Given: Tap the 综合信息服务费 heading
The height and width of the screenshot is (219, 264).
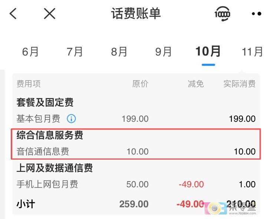Looking at the screenshot, I should coord(50,135).
